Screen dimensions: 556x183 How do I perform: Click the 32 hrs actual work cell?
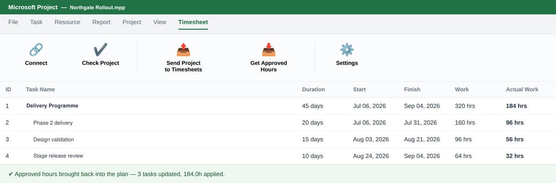pyautogui.click(x=515, y=156)
